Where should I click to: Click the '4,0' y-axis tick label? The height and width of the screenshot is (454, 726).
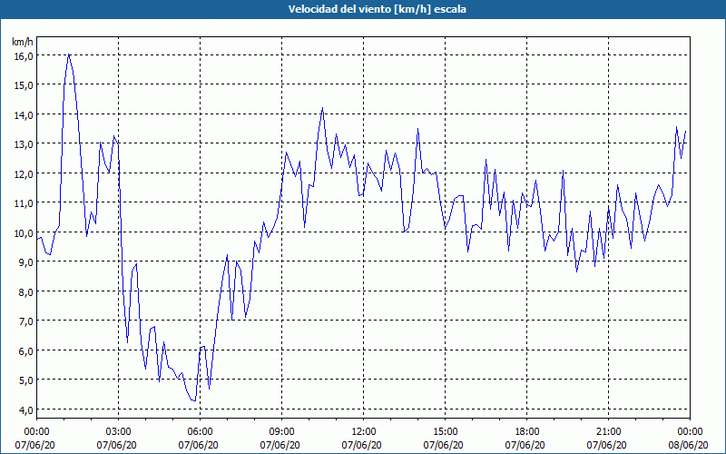pos(25,410)
